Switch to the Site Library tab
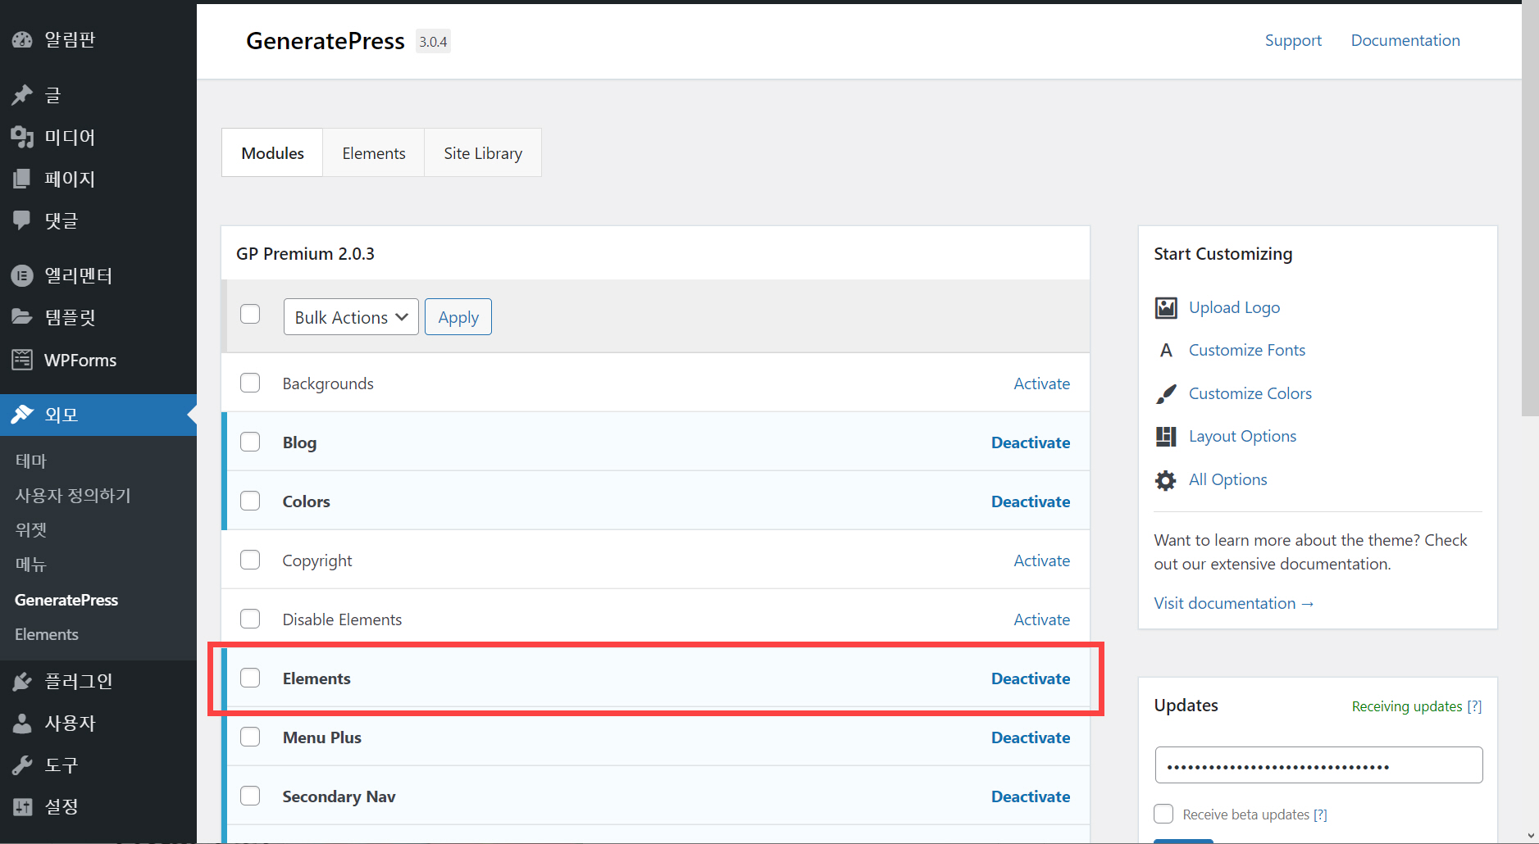The height and width of the screenshot is (844, 1539). [483, 153]
